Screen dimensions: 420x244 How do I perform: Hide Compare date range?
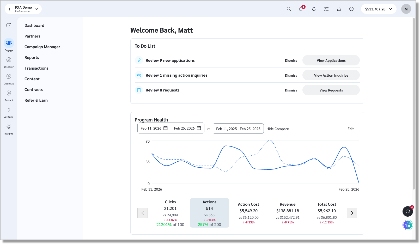[277, 129]
